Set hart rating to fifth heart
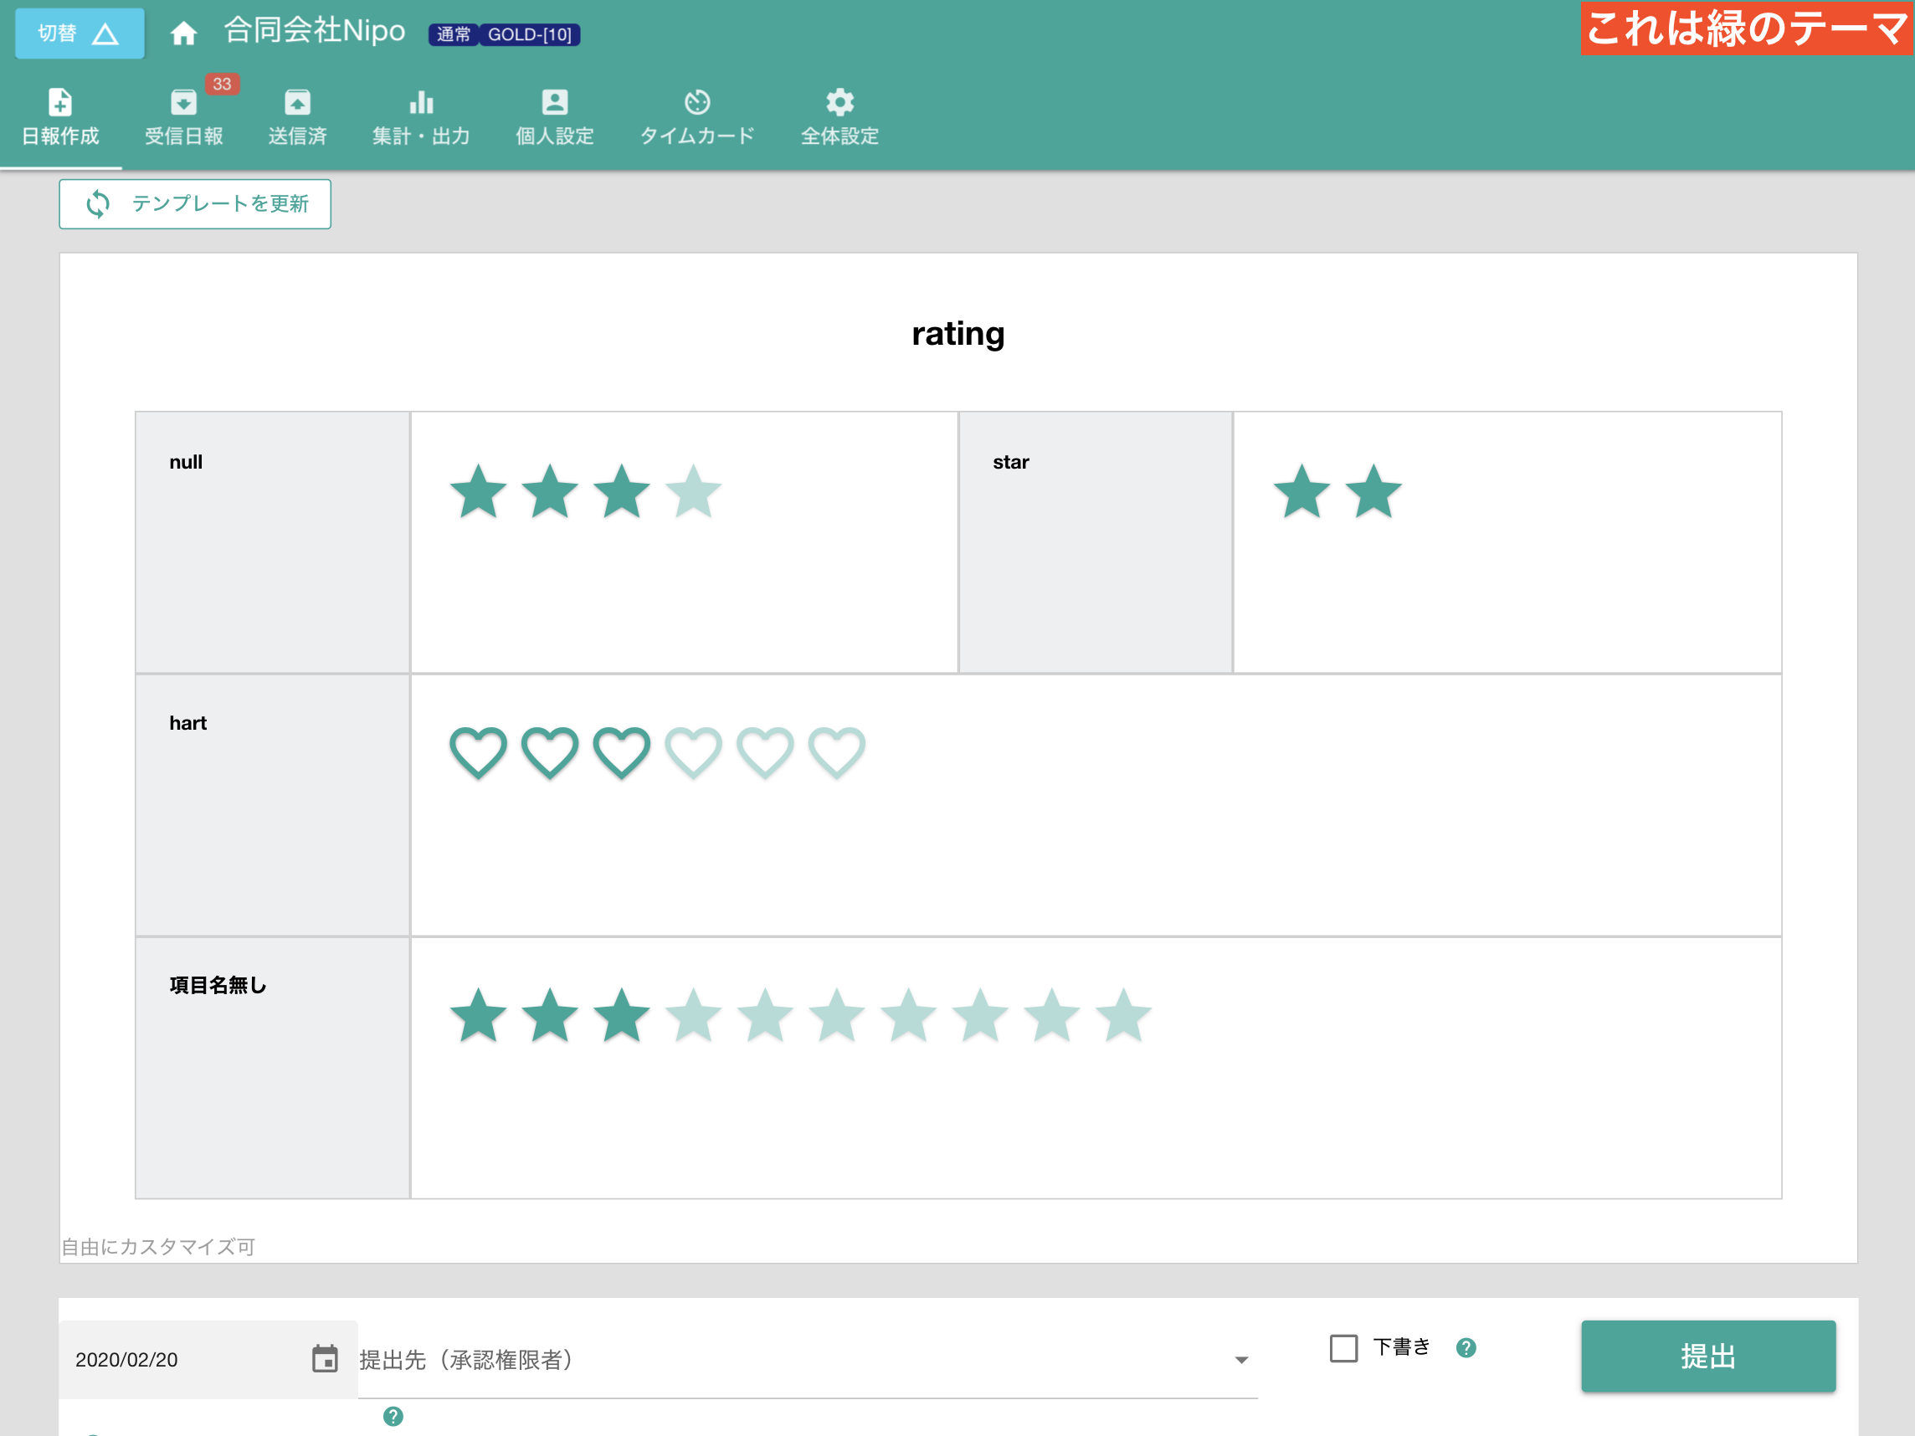This screenshot has height=1436, width=1915. (x=765, y=753)
